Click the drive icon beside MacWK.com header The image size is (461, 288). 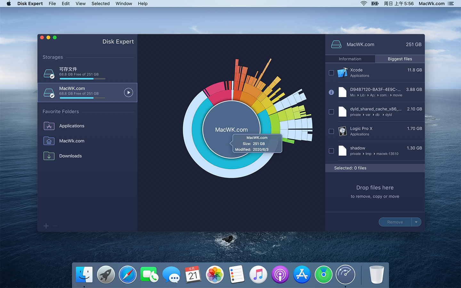(x=336, y=44)
